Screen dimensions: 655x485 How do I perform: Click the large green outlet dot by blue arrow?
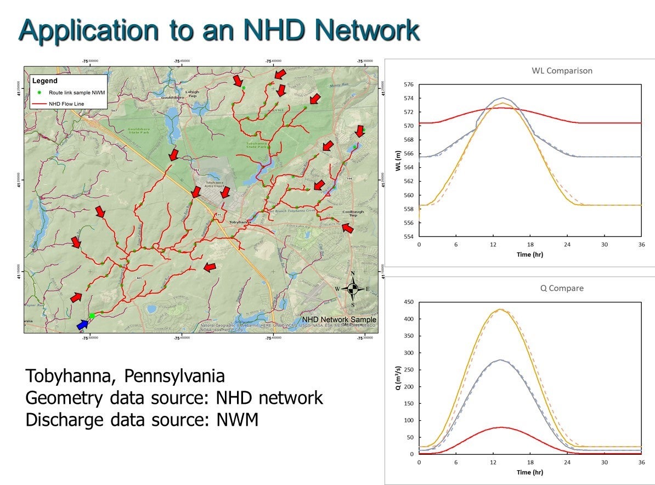point(92,316)
